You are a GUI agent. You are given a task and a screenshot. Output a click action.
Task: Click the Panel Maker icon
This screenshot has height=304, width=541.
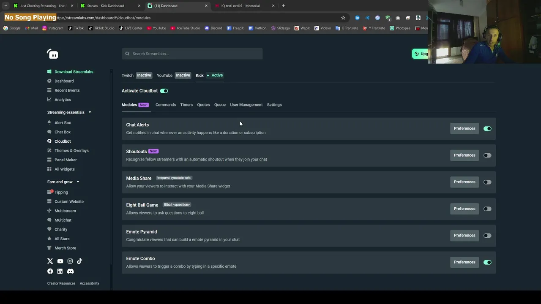(49, 160)
